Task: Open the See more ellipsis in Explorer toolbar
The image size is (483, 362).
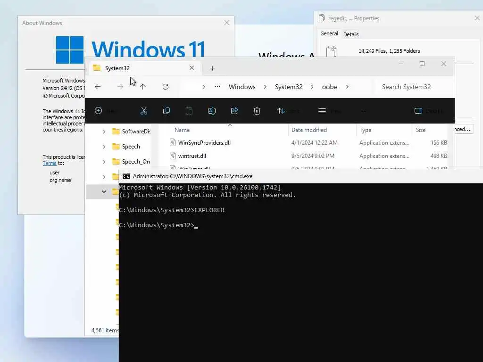Action: click(364, 111)
